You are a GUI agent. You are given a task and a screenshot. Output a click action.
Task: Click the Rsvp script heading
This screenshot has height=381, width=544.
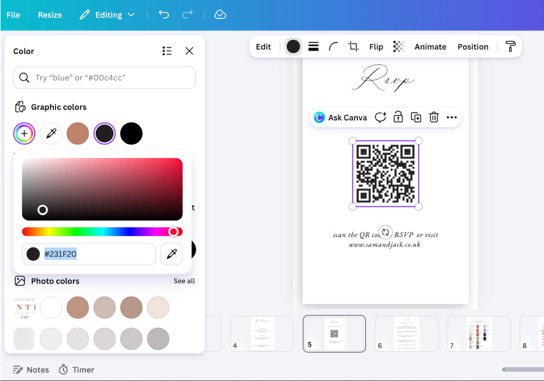383,78
